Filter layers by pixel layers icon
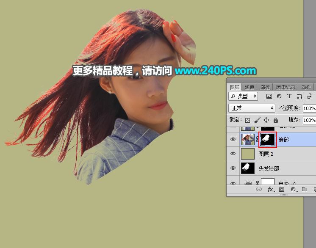Screen dimensions: 316x248 (x=269, y=96)
